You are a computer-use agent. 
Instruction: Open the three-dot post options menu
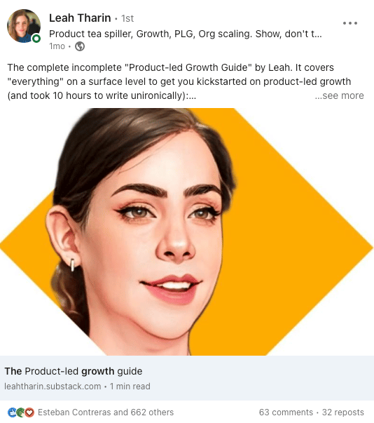(x=350, y=23)
